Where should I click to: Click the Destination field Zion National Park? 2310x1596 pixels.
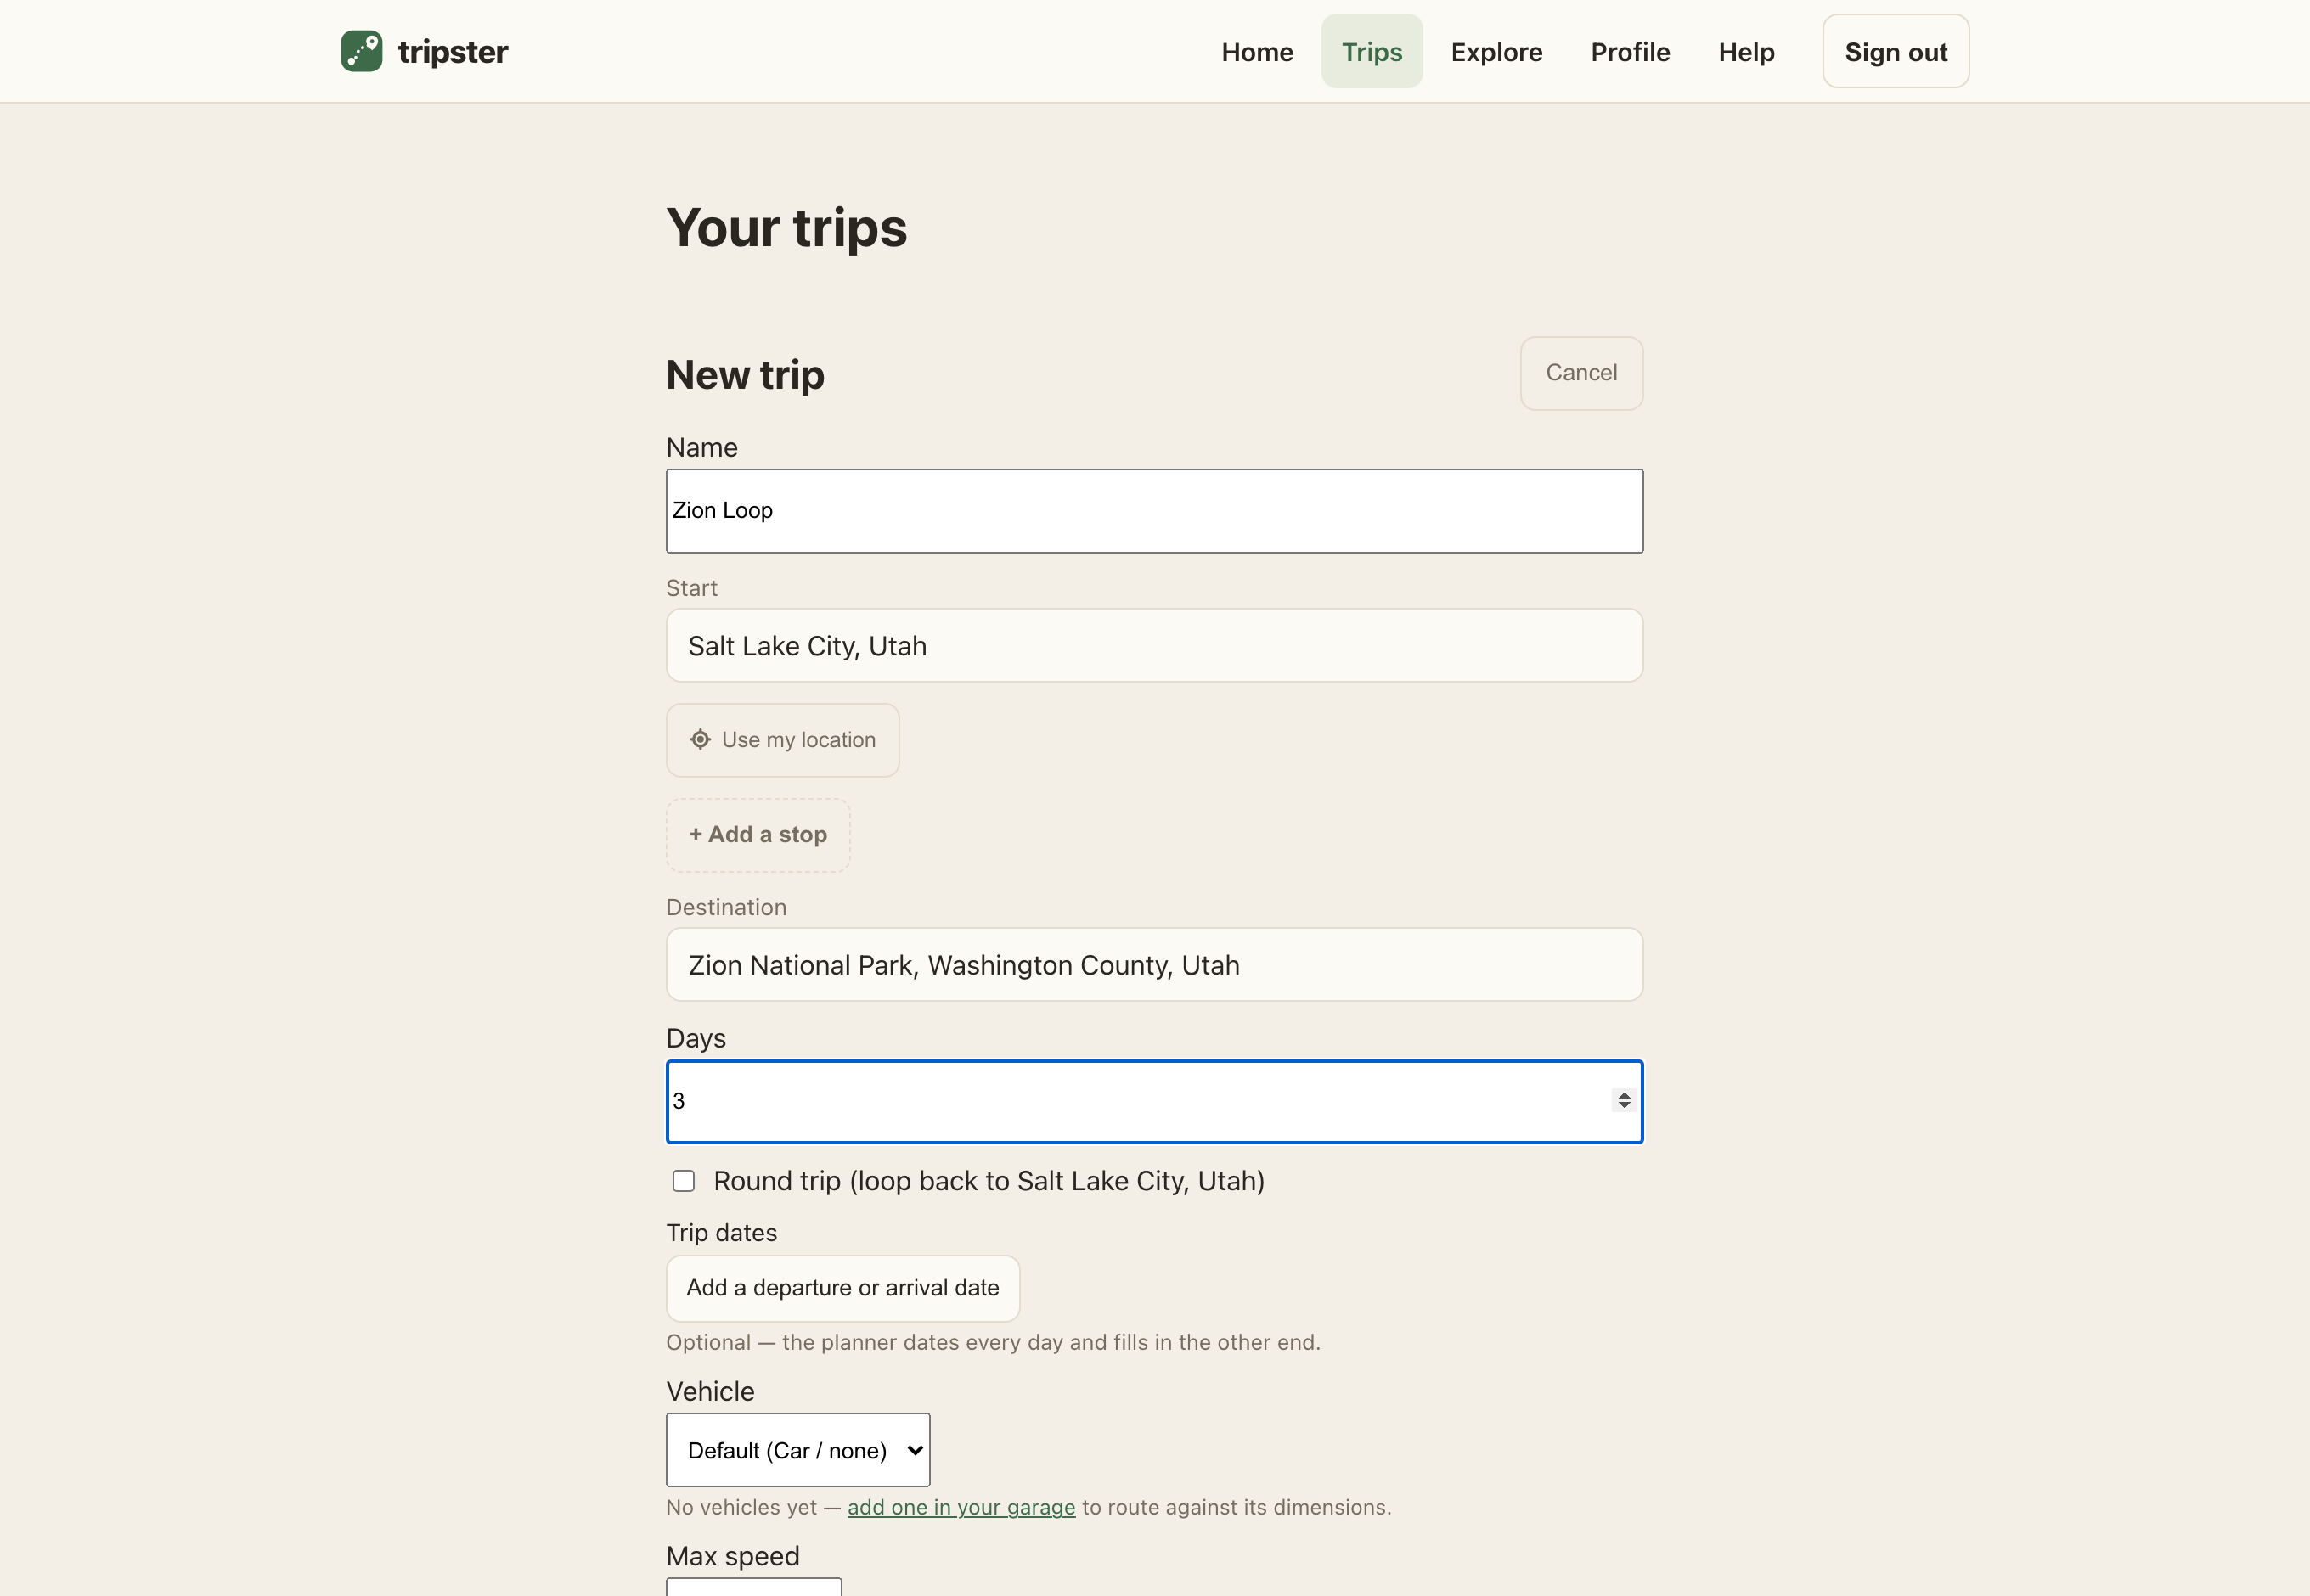[x=1154, y=965]
